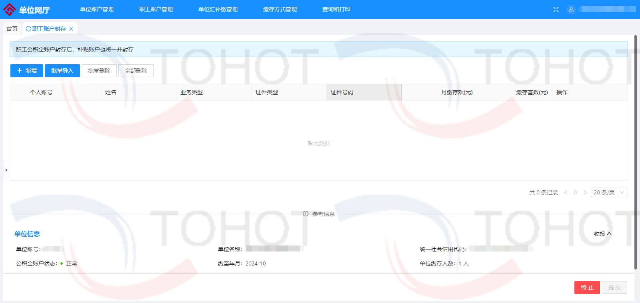Image resolution: width=640 pixels, height=303 pixels.
Task: Click the 批量导入 button
Action: coord(62,71)
